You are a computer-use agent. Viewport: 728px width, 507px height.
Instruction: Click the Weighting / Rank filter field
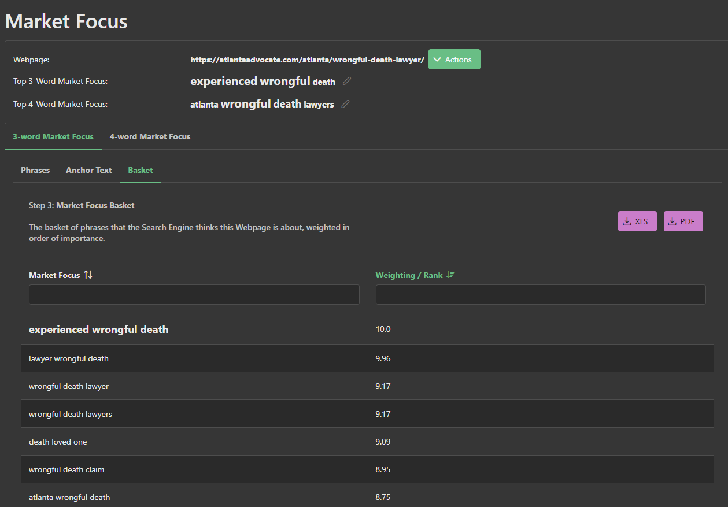(x=540, y=294)
